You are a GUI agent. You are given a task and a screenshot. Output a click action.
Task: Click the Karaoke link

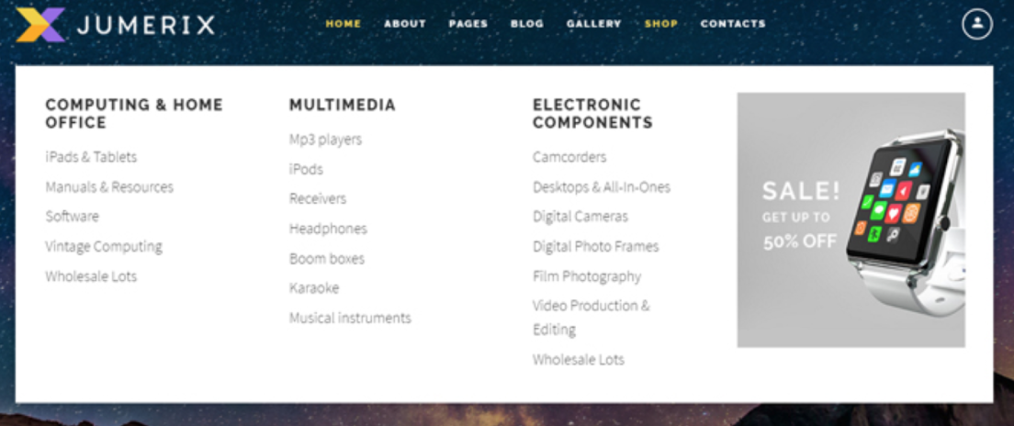314,288
